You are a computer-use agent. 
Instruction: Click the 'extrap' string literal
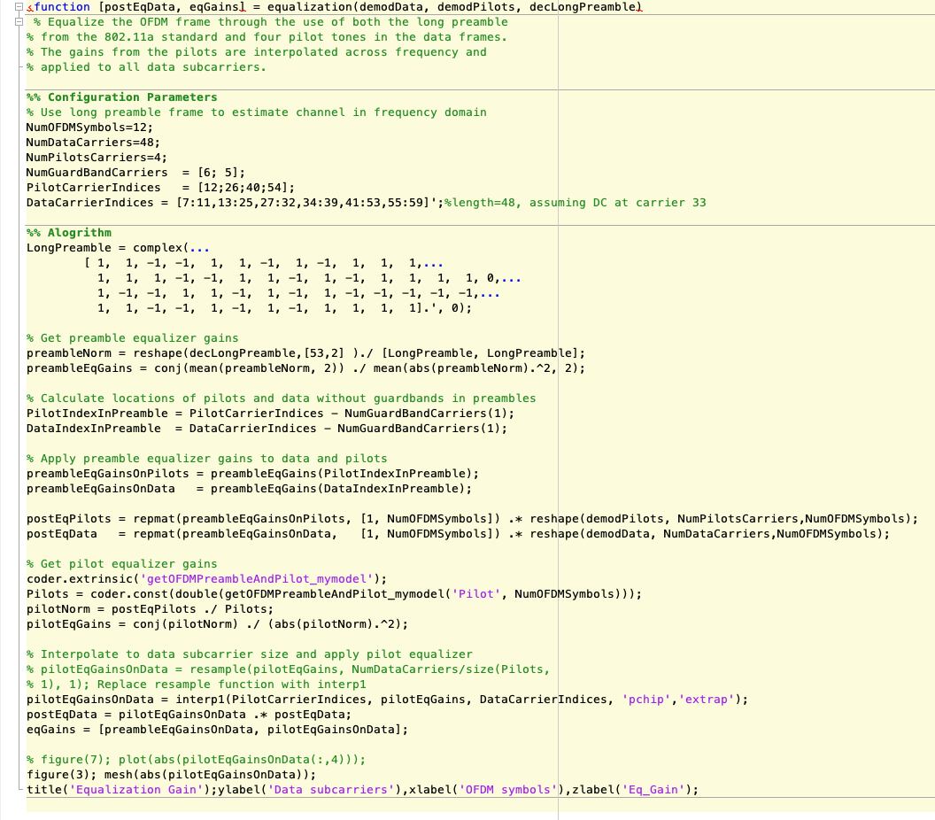(x=707, y=700)
